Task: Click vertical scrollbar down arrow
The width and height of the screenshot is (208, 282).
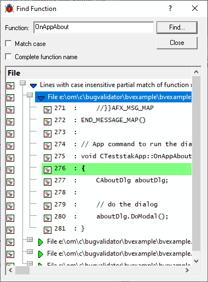Action: click(196, 261)
